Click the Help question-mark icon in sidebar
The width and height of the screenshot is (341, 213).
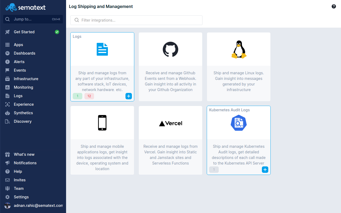click(x=7, y=171)
